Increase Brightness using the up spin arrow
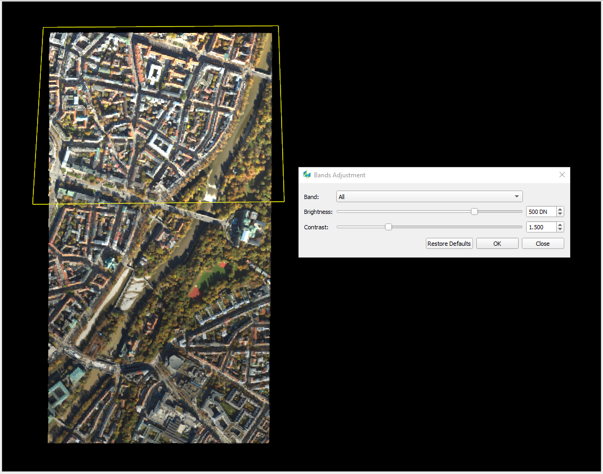Image resolution: width=603 pixels, height=474 pixels. (x=560, y=210)
